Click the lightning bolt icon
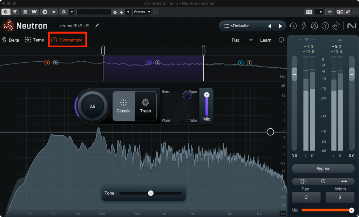 (304, 26)
